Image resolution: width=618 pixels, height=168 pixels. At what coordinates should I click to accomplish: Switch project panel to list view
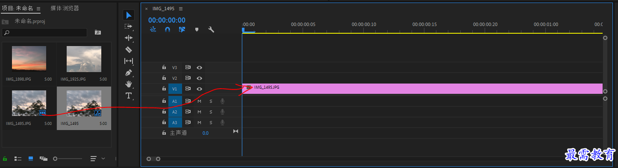coord(18,159)
